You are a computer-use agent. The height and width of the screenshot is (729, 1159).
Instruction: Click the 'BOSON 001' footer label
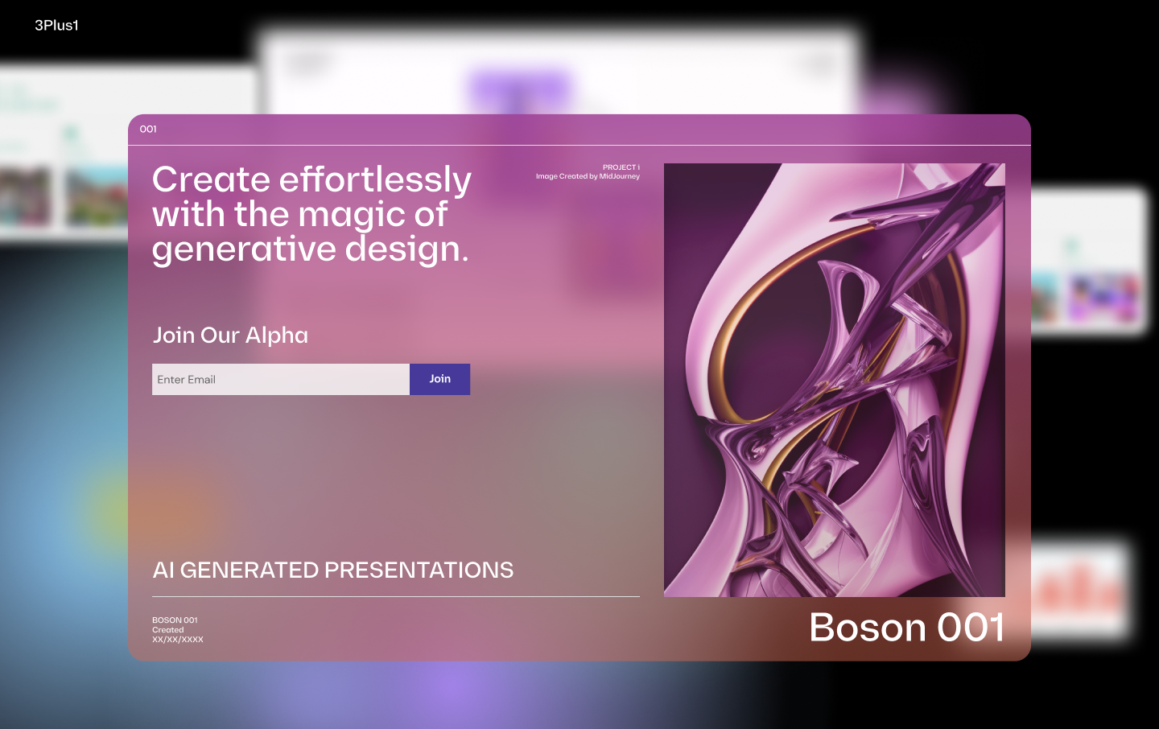(175, 620)
